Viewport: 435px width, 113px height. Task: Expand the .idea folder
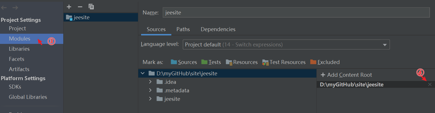[150, 82]
